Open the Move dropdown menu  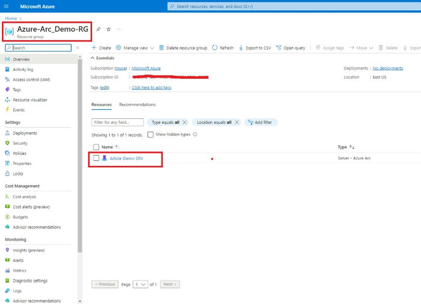[361, 47]
